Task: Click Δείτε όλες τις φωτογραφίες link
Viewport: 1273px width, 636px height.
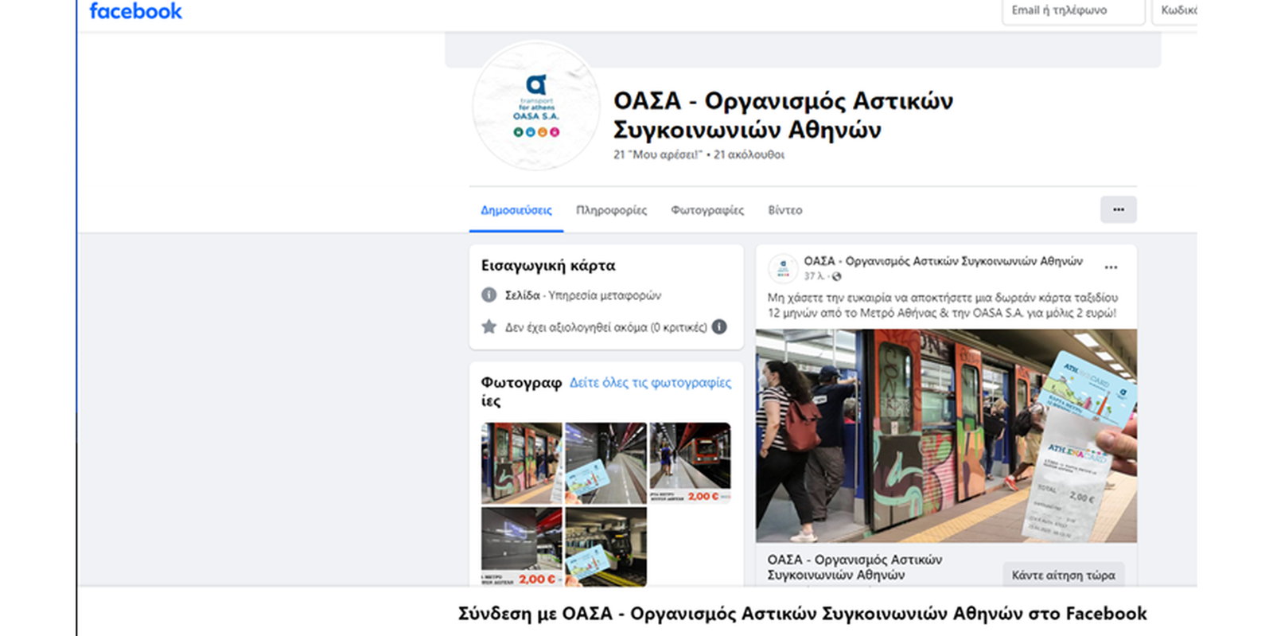Action: click(650, 382)
